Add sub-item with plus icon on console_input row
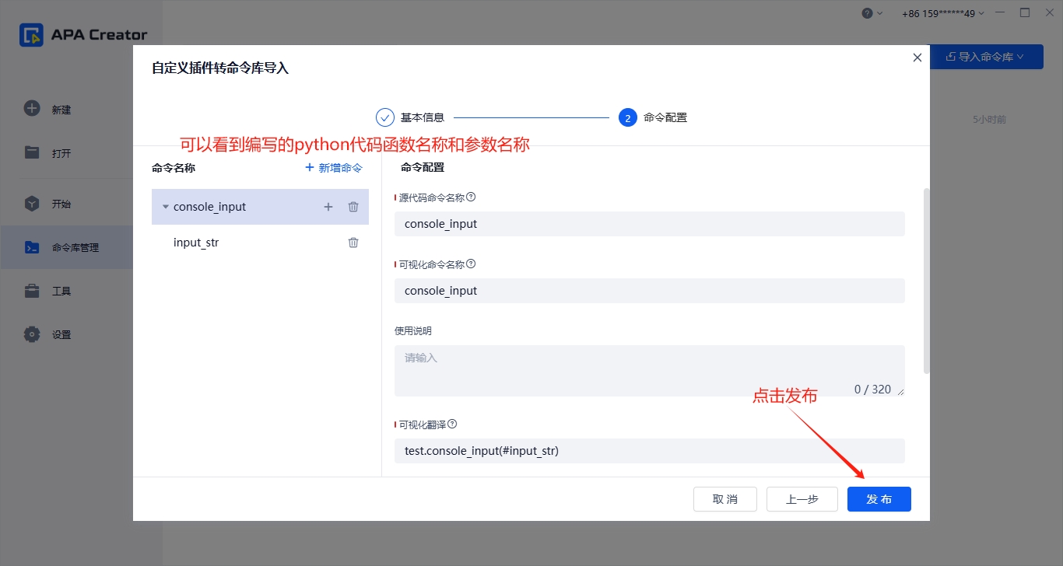 coord(328,207)
